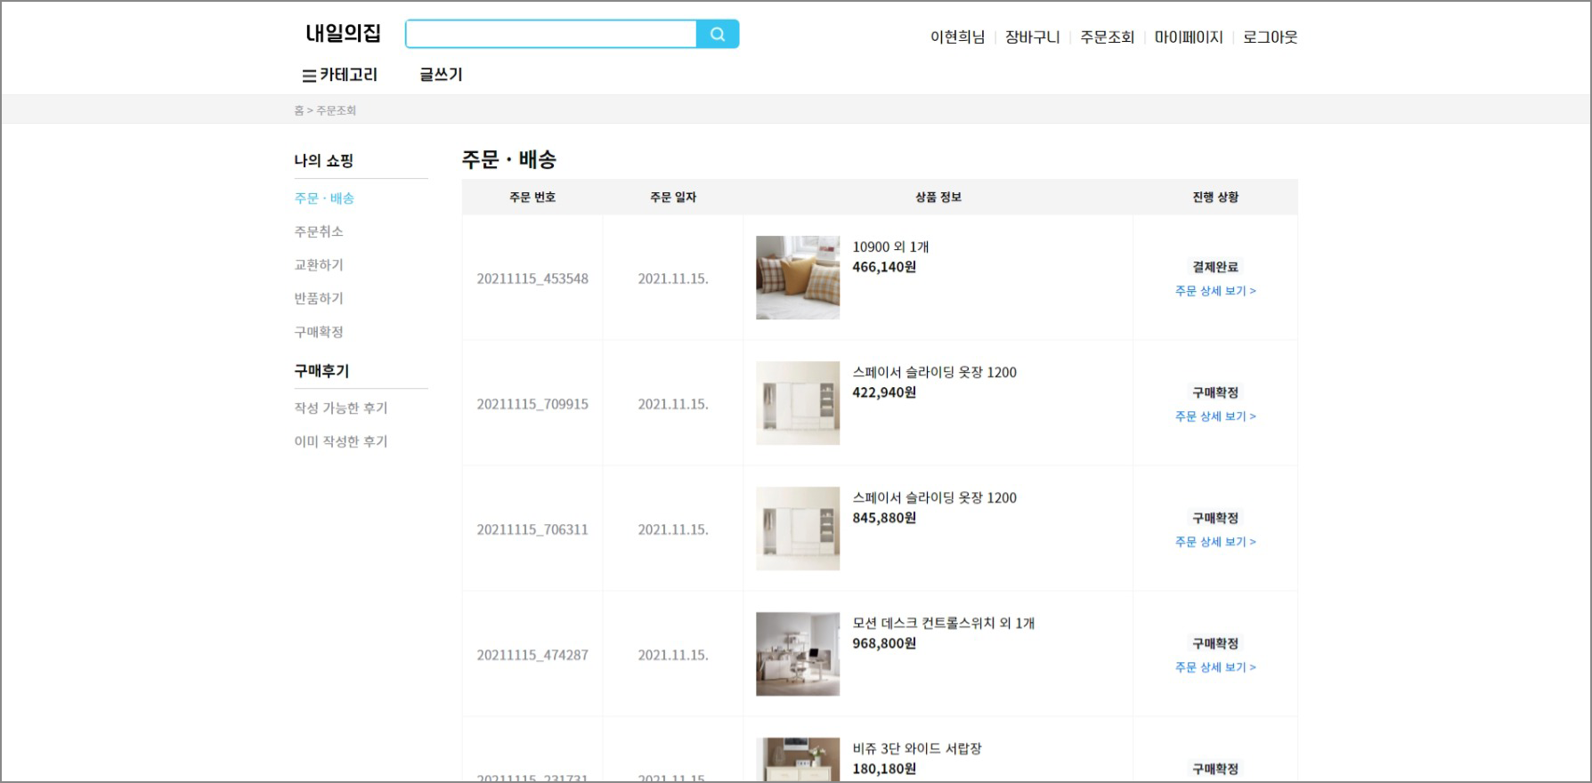Click order number 20211115_474287
This screenshot has width=1592, height=783.
coord(532,655)
